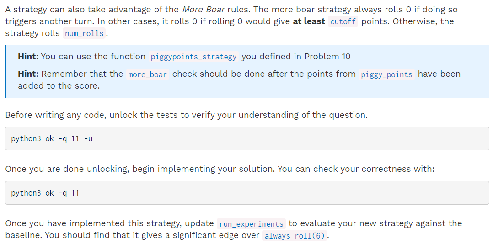Click the 'piggy_points' code in the hint
Image resolution: width=493 pixels, height=244 pixels.
(386, 74)
